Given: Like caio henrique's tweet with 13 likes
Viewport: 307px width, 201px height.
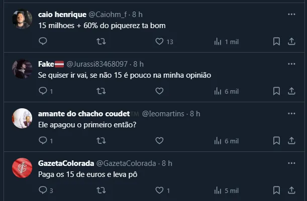Looking at the screenshot, I should (159, 42).
